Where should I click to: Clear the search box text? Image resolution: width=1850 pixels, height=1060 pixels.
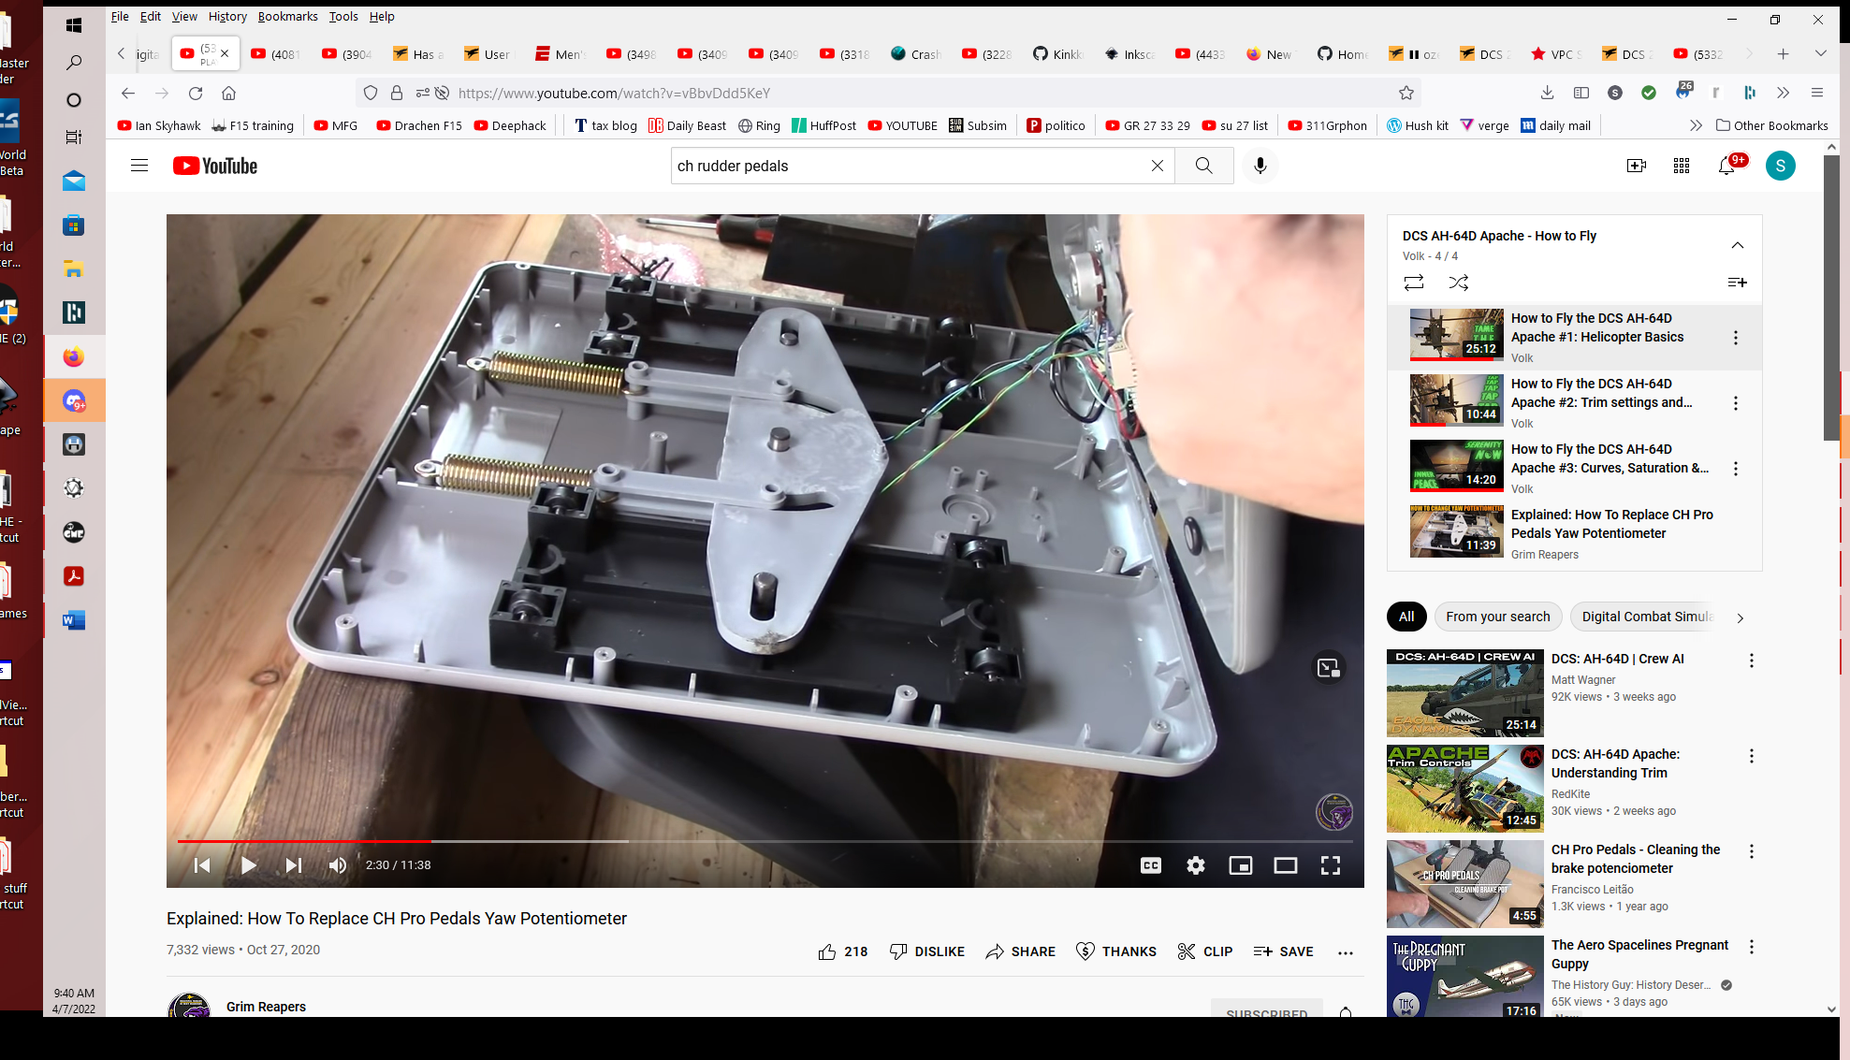(x=1157, y=166)
